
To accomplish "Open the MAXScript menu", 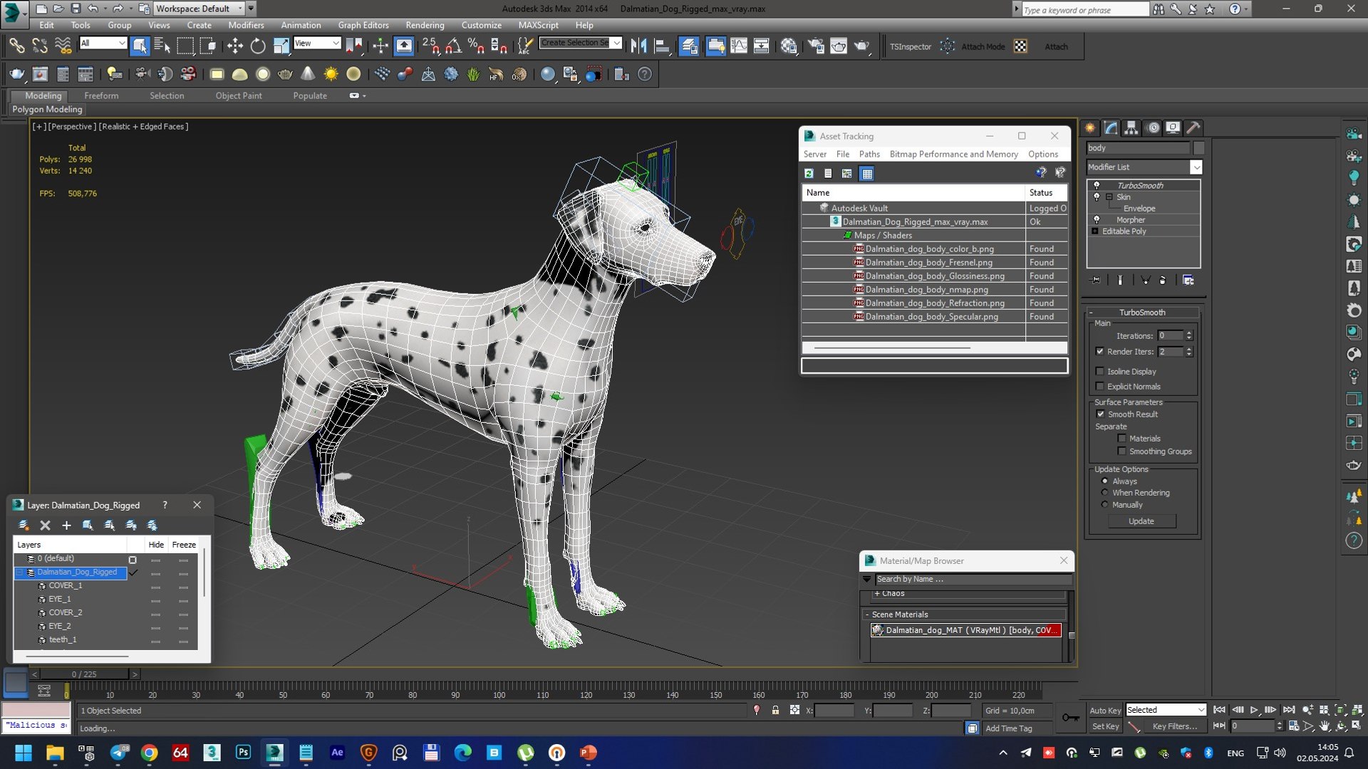I will pyautogui.click(x=538, y=25).
